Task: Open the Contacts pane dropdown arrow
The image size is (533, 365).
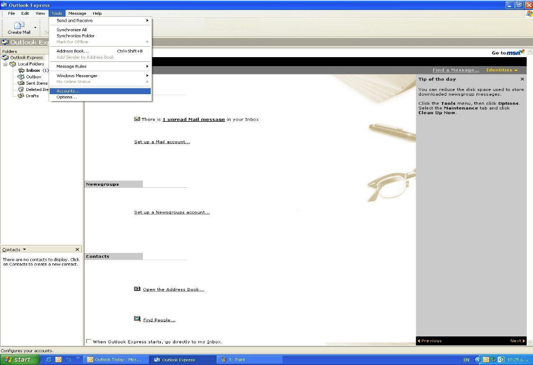Action: [24, 249]
